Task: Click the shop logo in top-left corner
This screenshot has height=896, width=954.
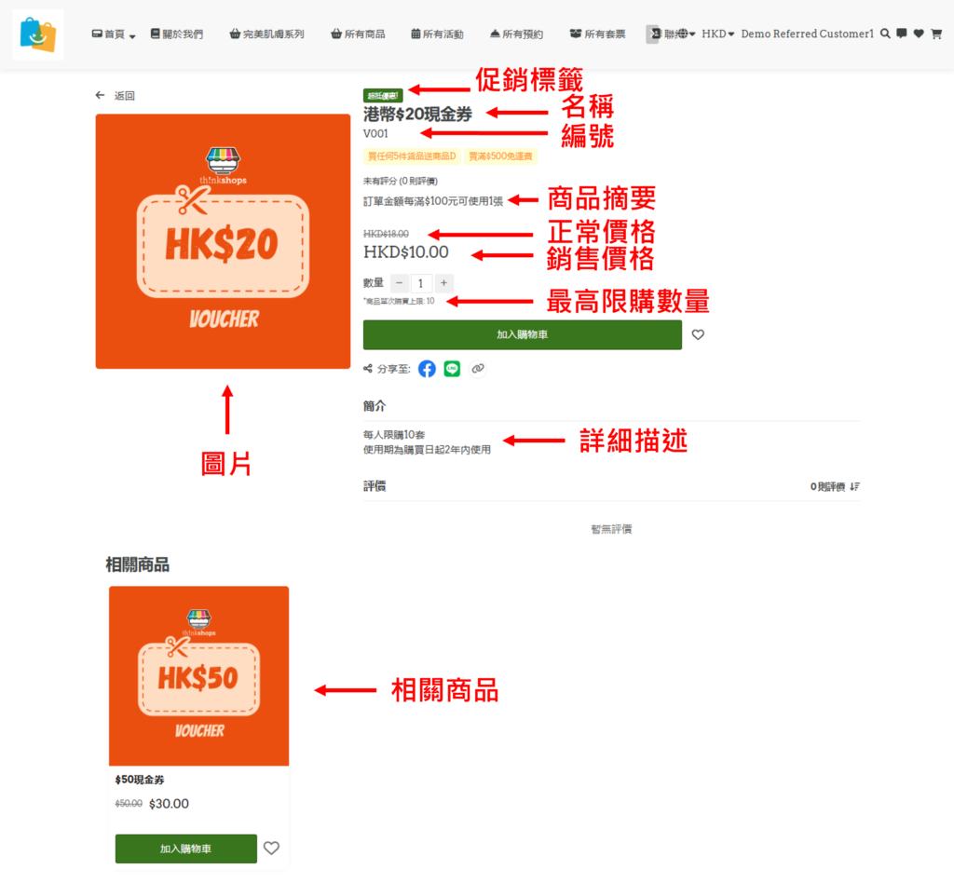Action: (x=38, y=34)
